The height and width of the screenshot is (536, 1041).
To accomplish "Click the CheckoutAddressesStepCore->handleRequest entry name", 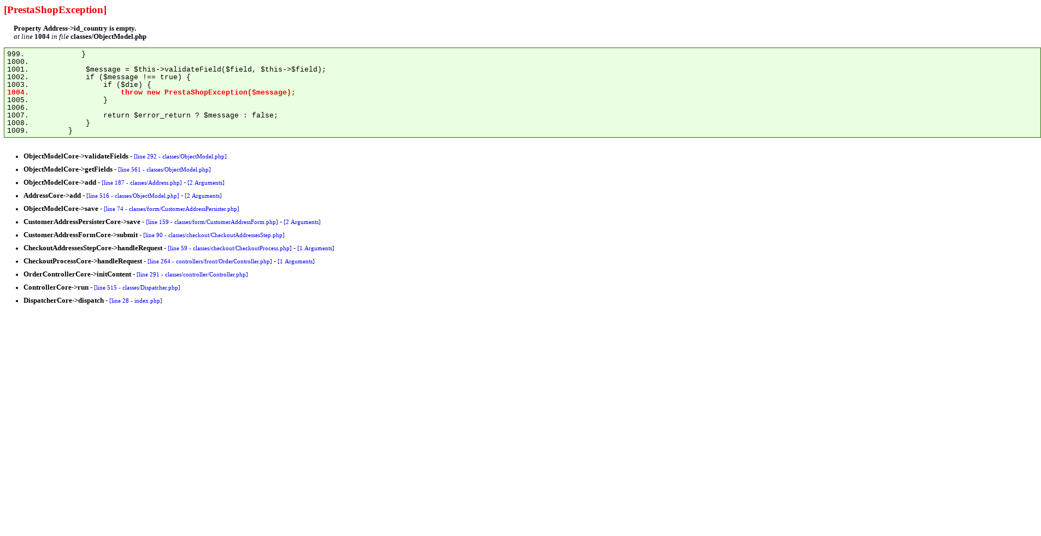I will tap(93, 248).
